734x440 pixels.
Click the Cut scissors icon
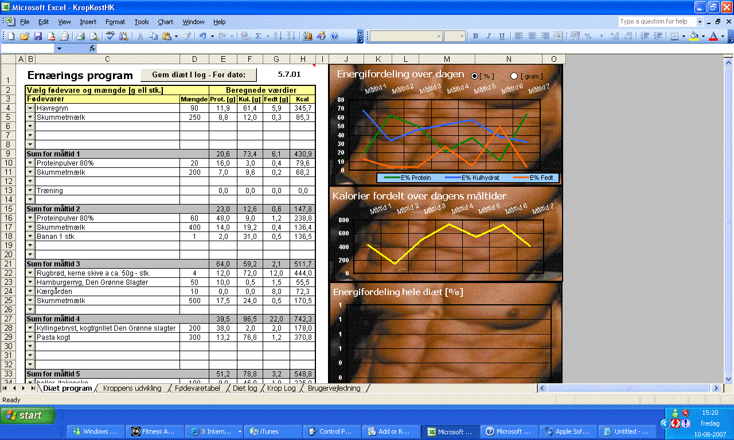point(140,36)
